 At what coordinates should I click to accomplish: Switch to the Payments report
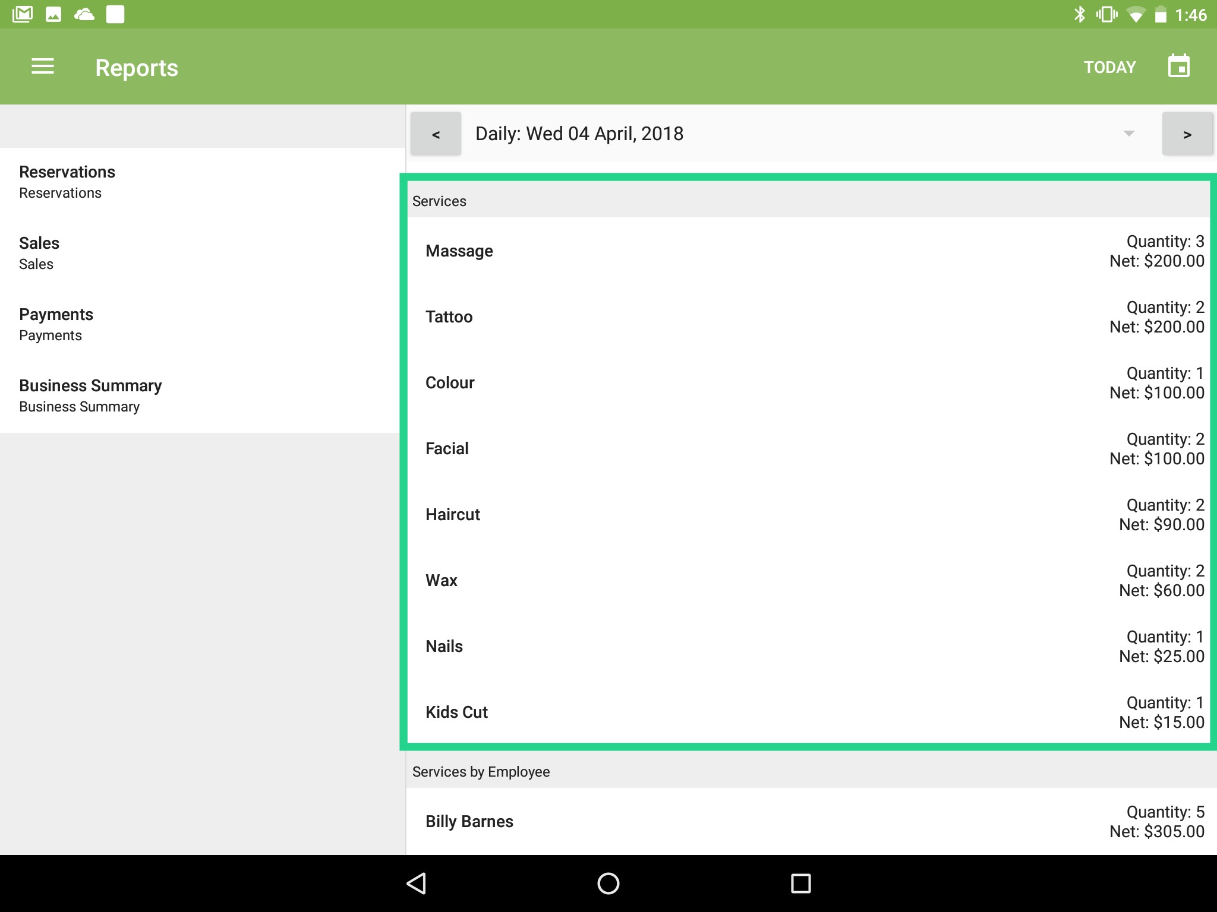click(56, 324)
